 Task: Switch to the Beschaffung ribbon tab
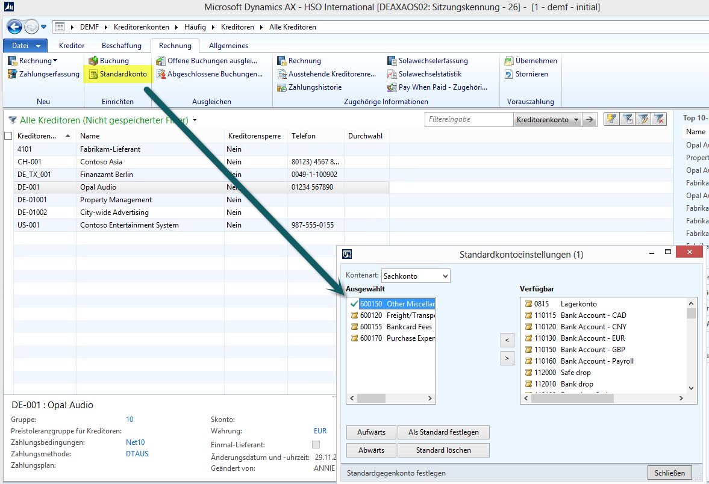pyautogui.click(x=121, y=46)
